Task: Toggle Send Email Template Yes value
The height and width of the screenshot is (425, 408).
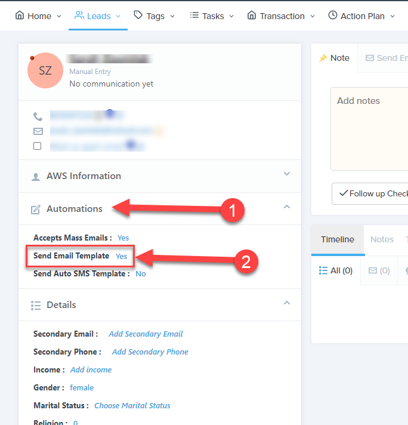Action: (x=121, y=256)
